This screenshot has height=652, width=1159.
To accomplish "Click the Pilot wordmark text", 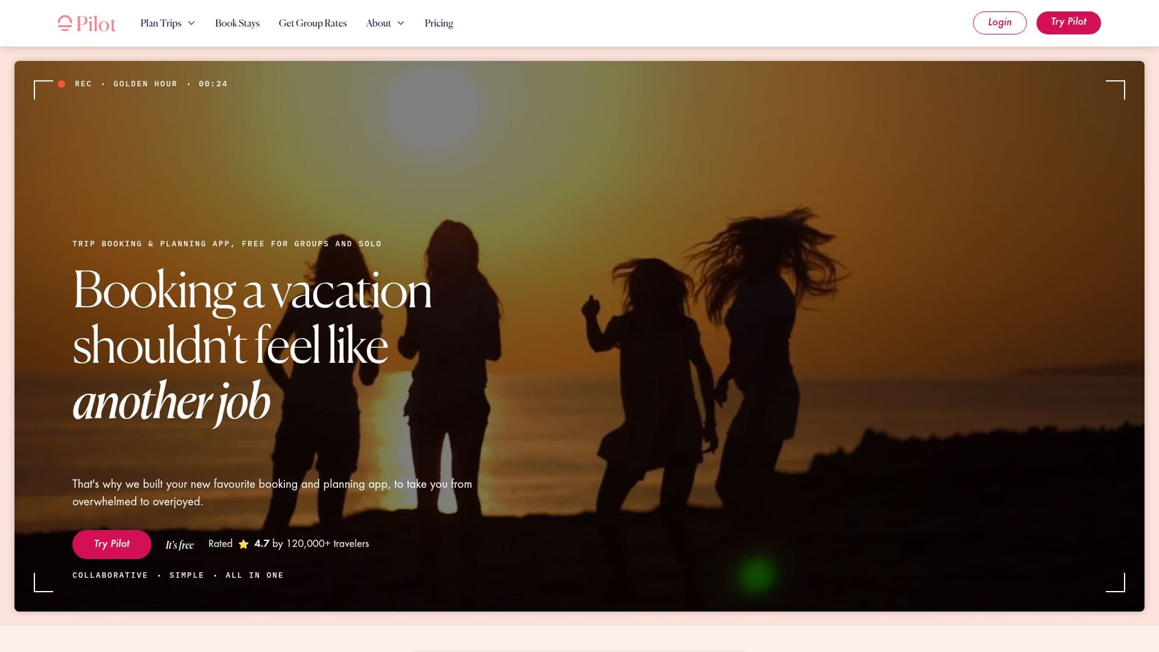I will [96, 24].
